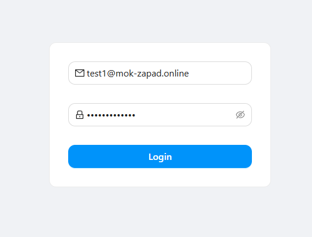Click on the masked password dots
Viewport: 312px width, 237px height.
tap(112, 115)
